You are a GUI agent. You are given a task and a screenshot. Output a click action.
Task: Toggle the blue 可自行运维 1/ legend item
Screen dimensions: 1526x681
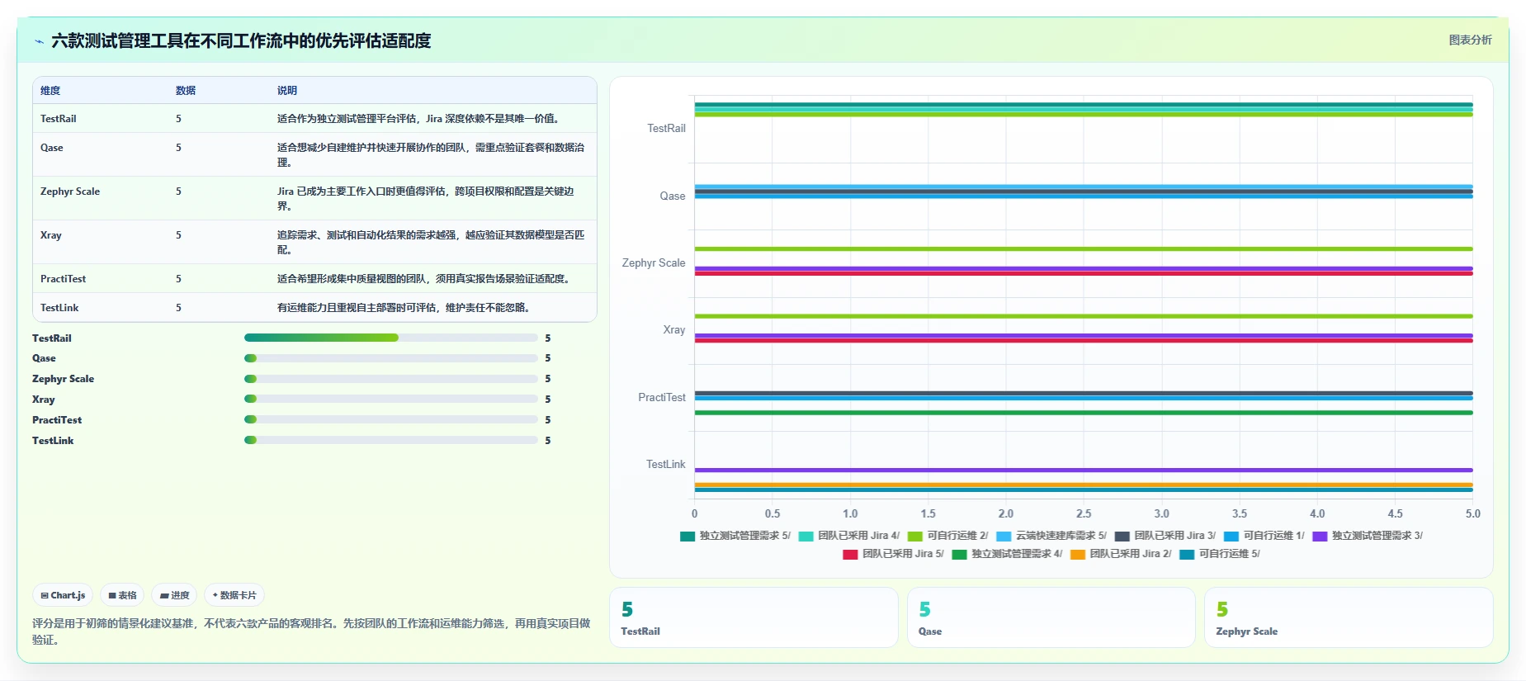pyautogui.click(x=1264, y=536)
